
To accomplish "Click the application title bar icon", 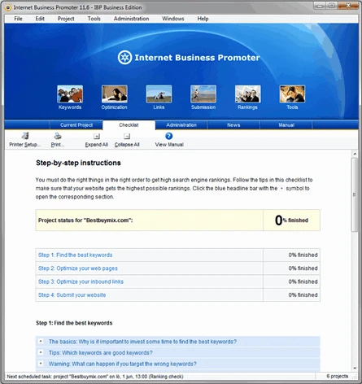I will point(8,7).
